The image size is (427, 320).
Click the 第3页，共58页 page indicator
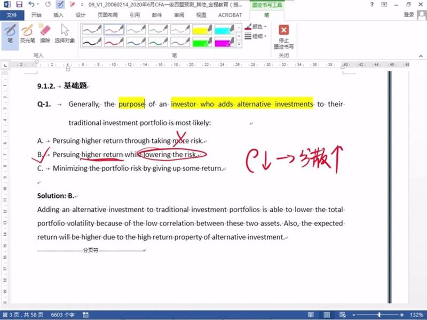click(23, 315)
